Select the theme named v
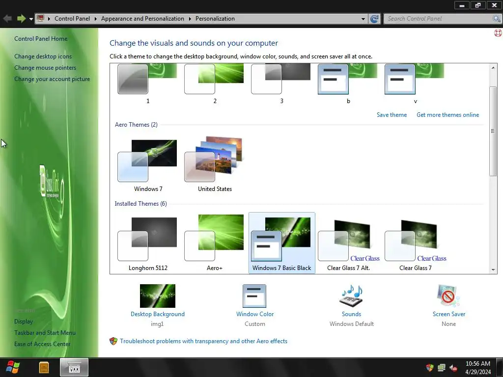 tap(415, 83)
